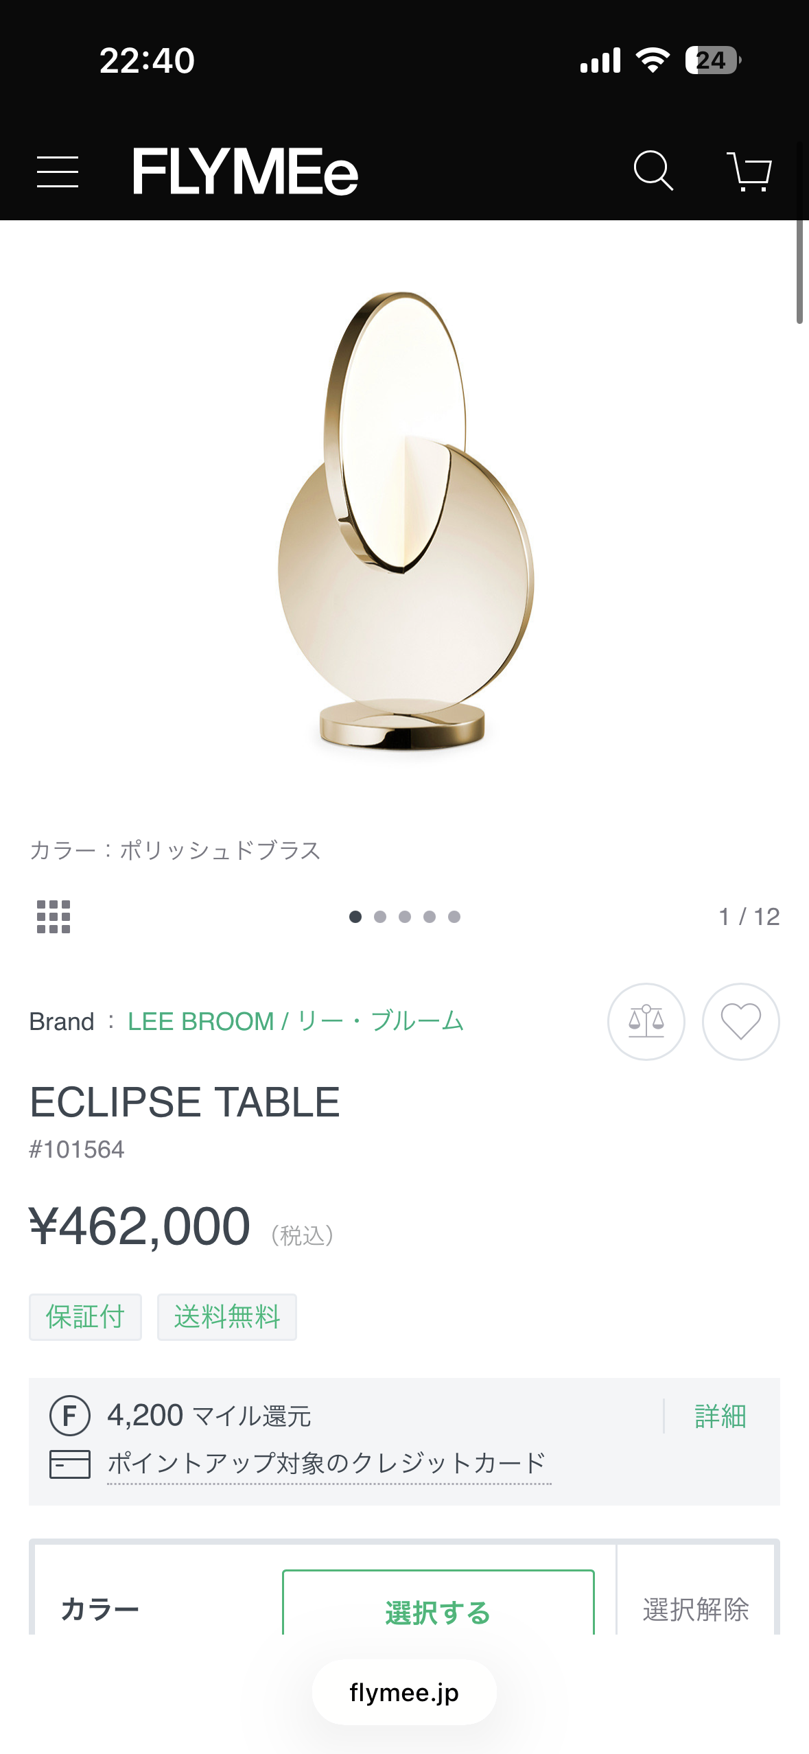Add ECLIPSE TABLE to favorites
This screenshot has height=1754, width=809.
coord(740,1022)
